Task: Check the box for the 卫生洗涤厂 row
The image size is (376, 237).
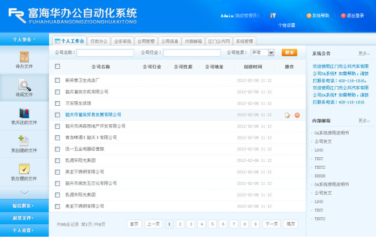Action: (x=57, y=80)
